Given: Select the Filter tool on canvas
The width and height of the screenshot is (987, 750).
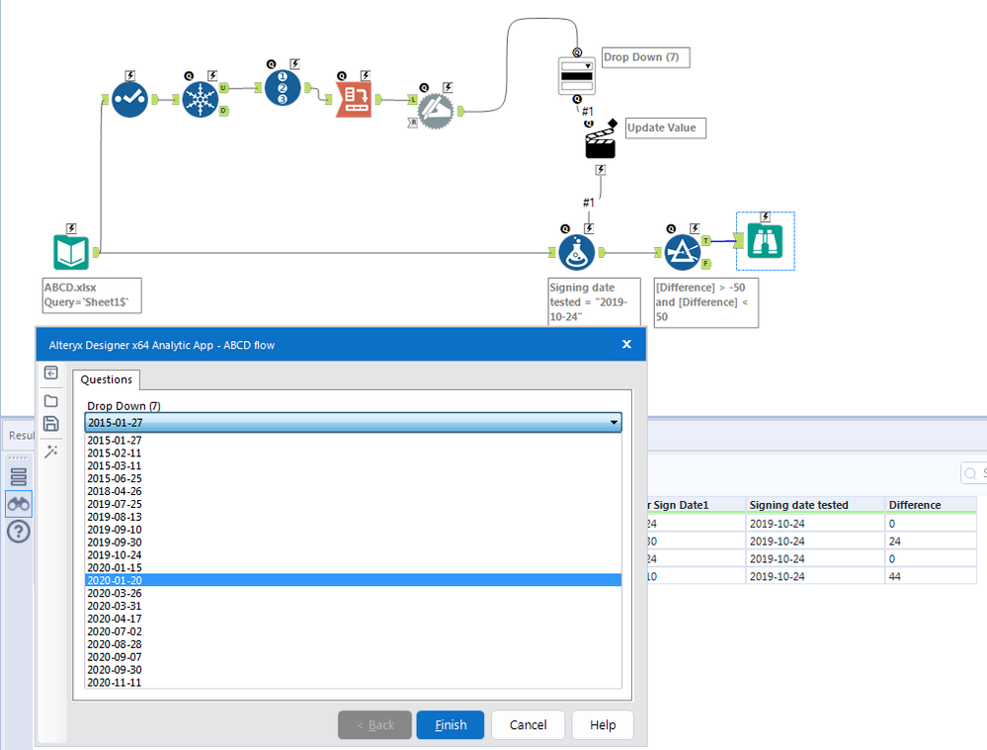Looking at the screenshot, I should click(x=683, y=252).
